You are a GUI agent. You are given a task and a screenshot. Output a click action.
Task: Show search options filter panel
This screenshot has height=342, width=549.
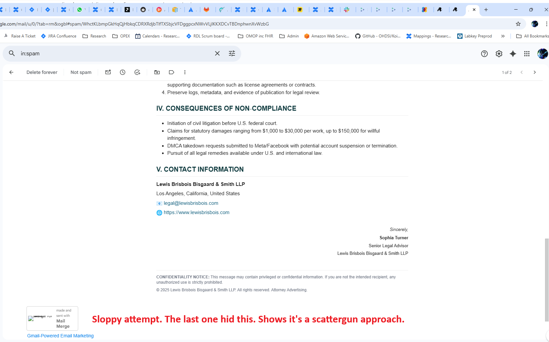232,53
